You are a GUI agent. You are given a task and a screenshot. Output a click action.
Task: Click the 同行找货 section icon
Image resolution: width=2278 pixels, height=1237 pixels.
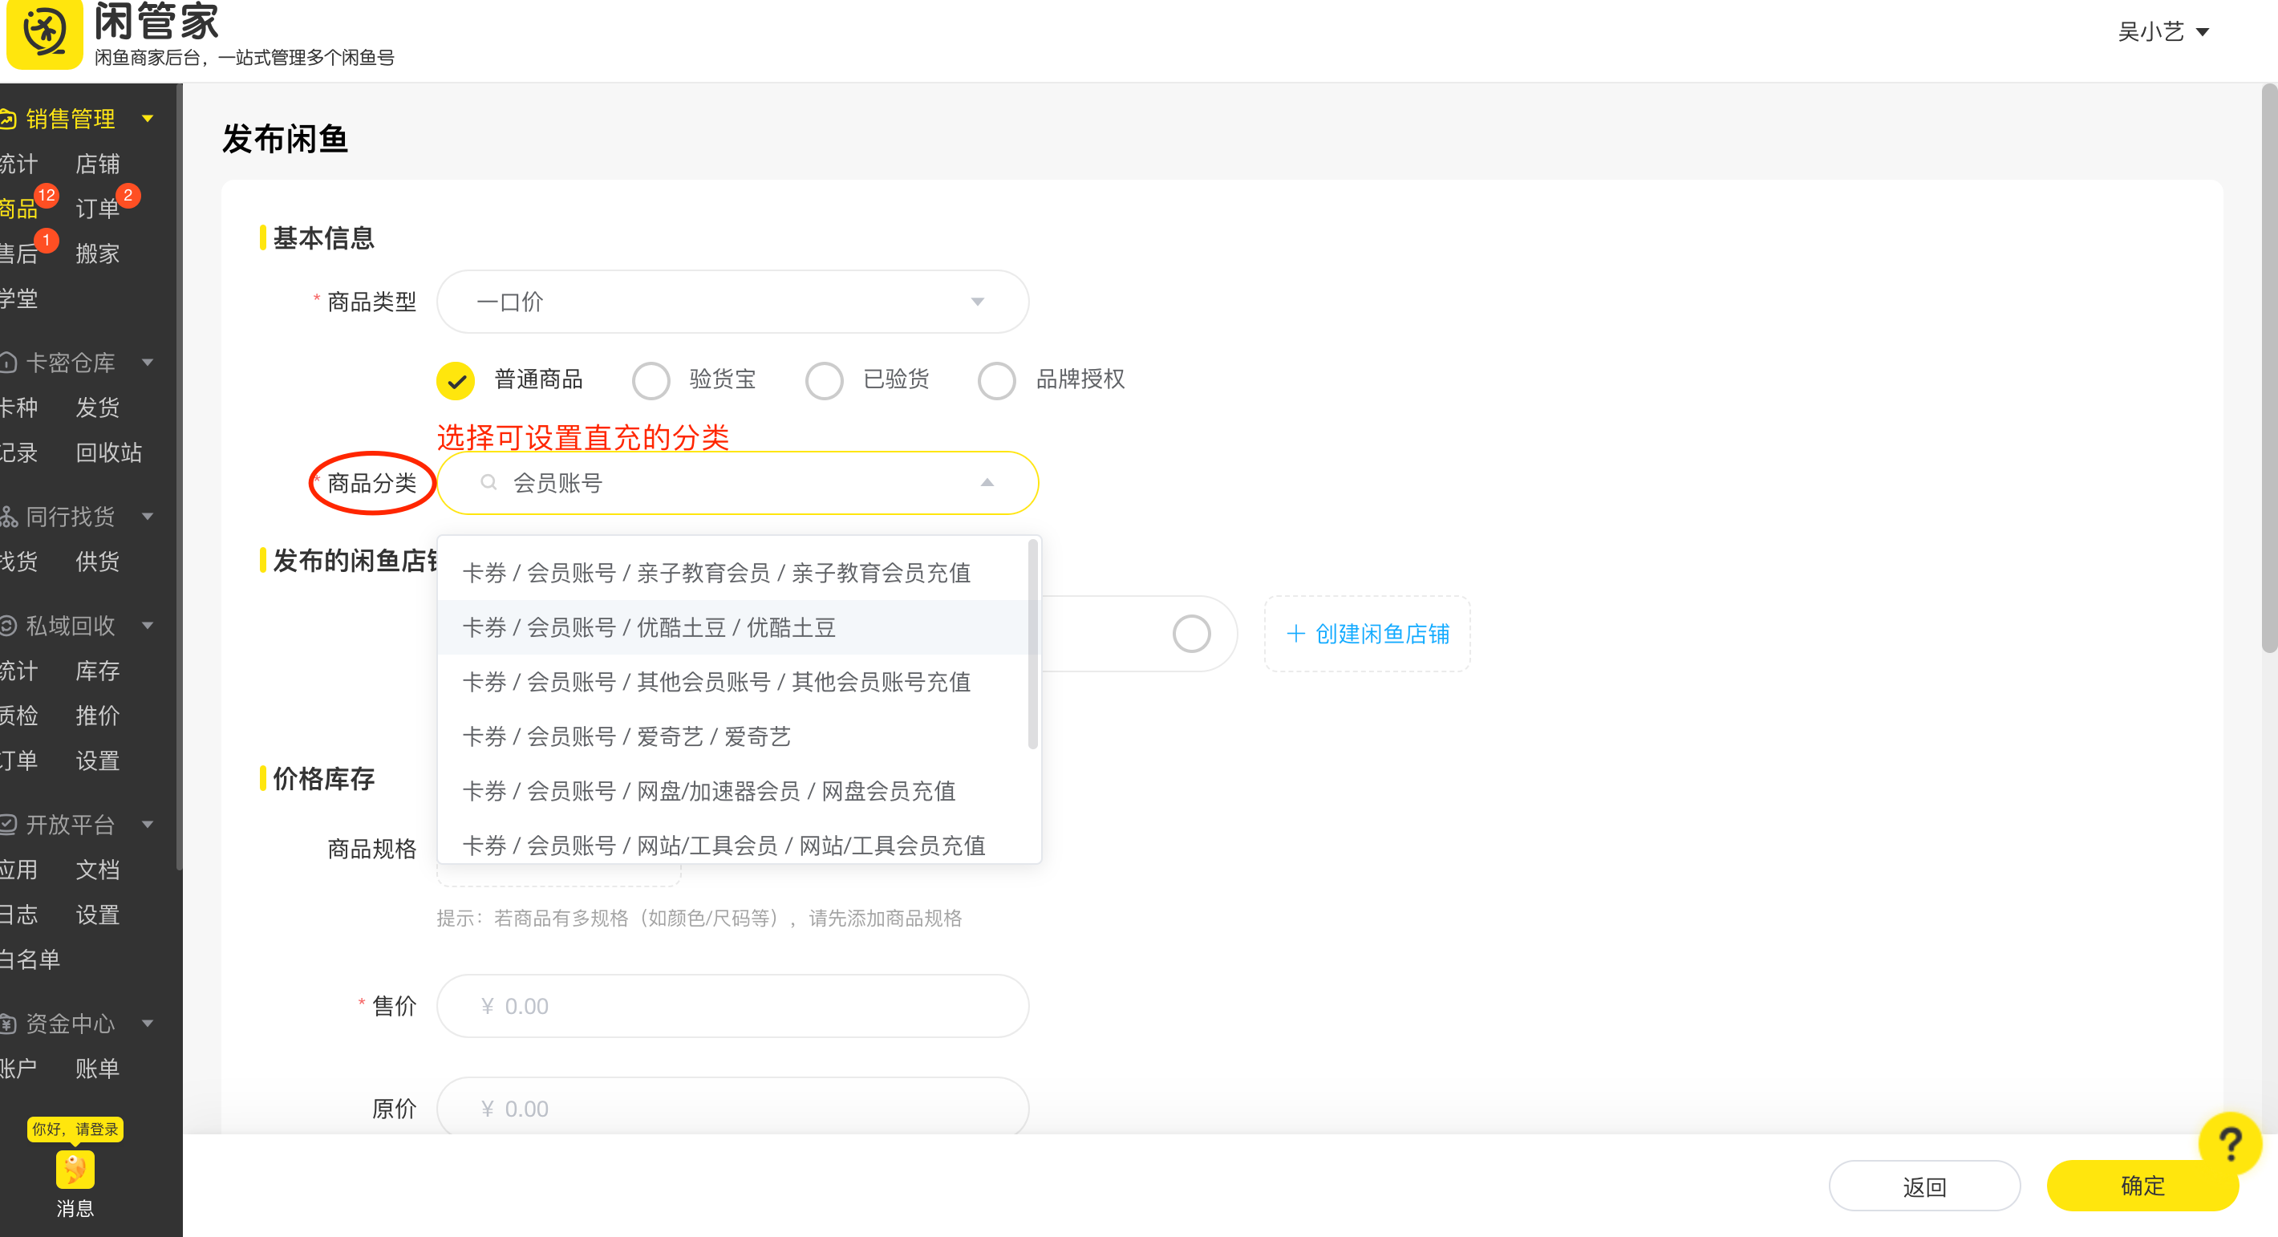(9, 517)
